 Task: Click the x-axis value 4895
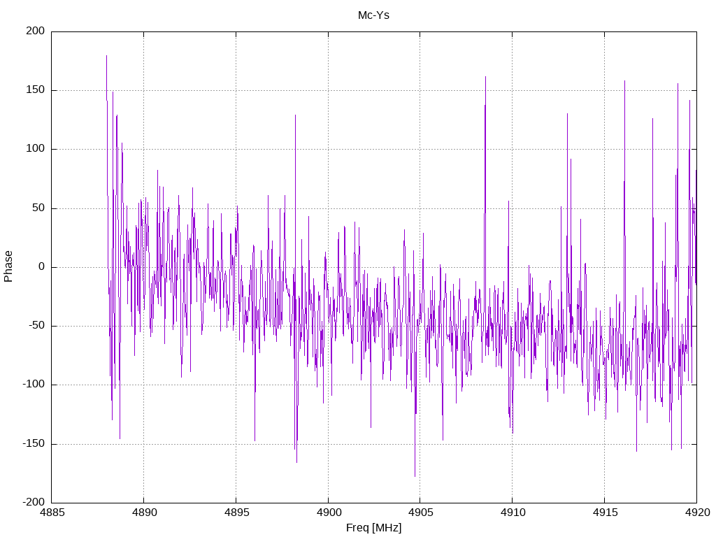tap(236, 513)
